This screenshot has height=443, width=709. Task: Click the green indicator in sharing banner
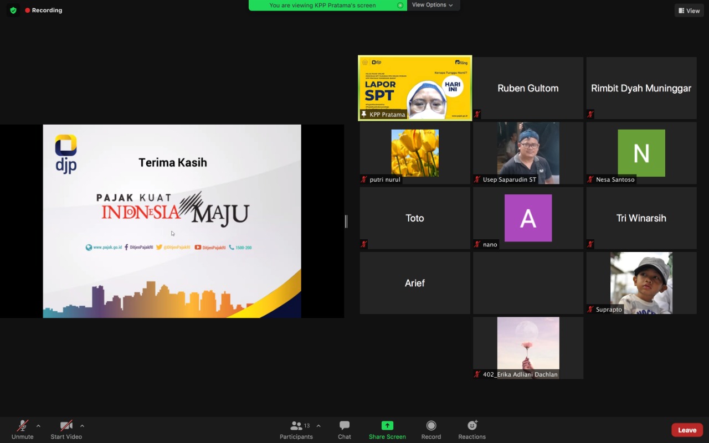click(x=400, y=6)
